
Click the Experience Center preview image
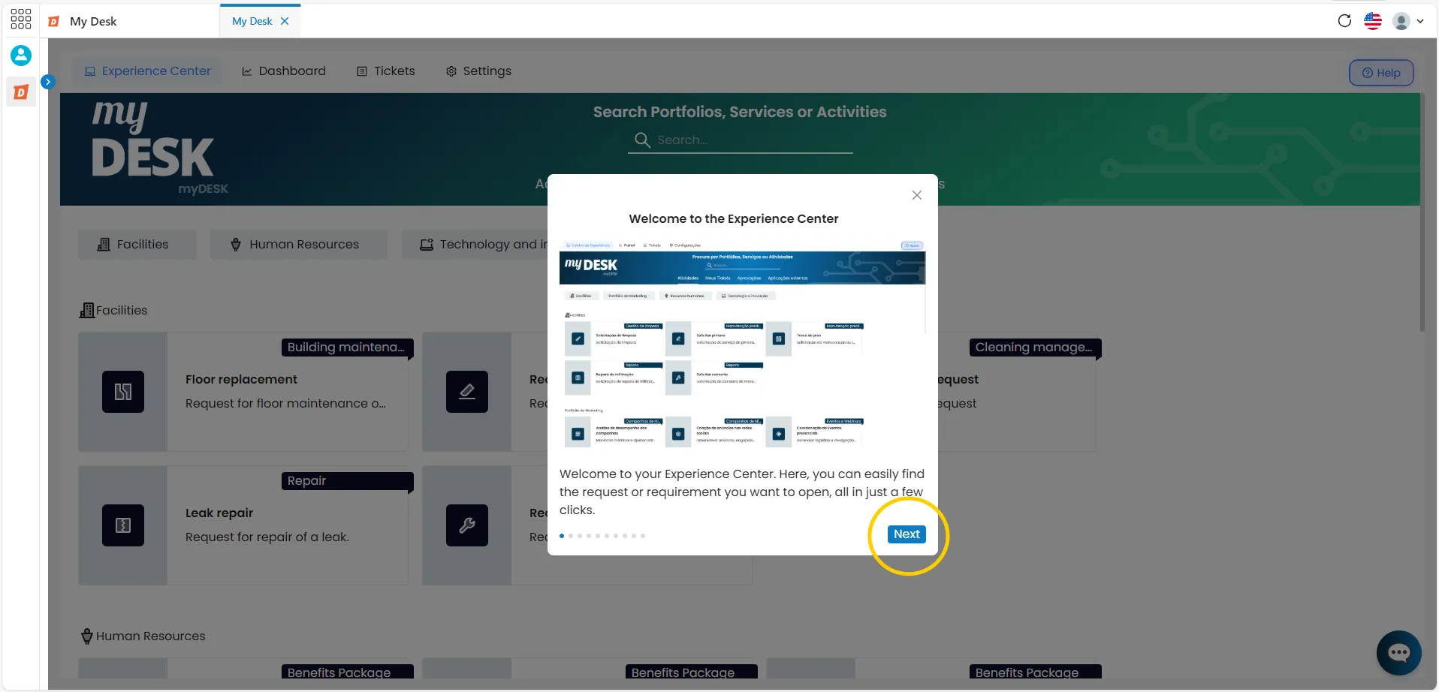[742, 344]
